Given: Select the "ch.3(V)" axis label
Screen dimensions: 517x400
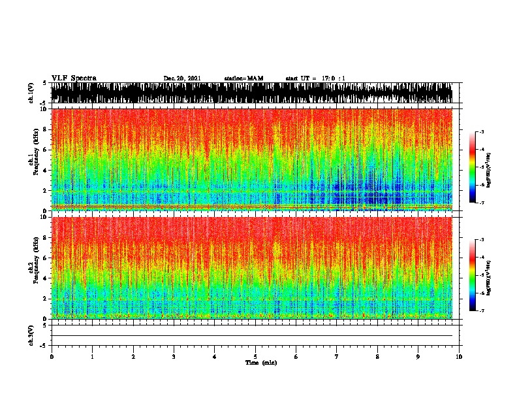Looking at the screenshot, I should click(x=31, y=336).
